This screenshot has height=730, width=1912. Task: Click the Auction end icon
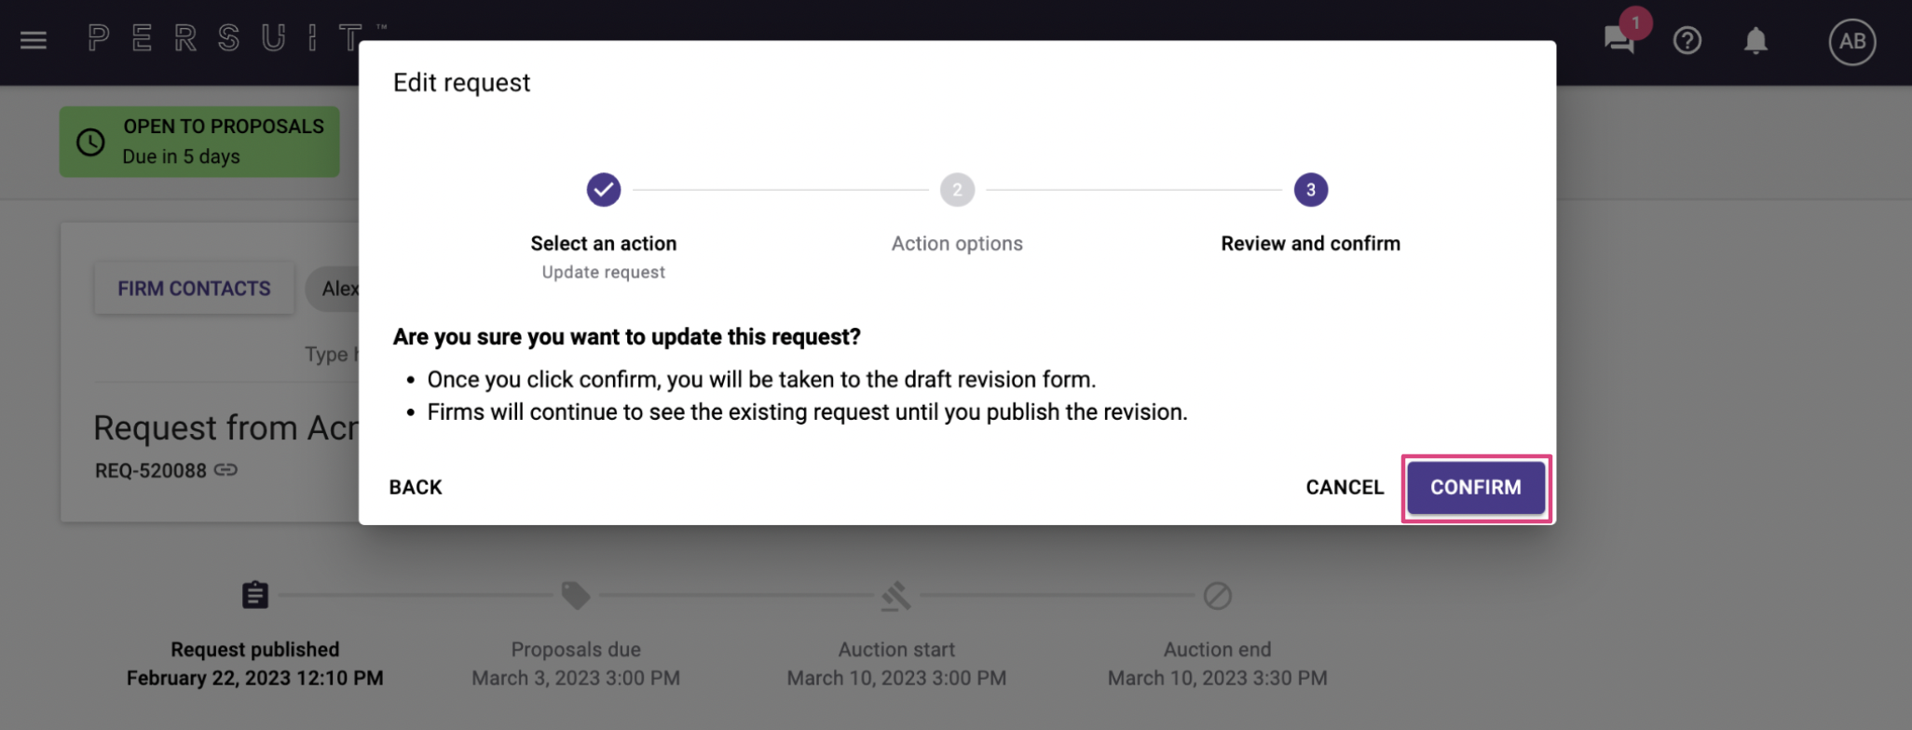coord(1218,595)
